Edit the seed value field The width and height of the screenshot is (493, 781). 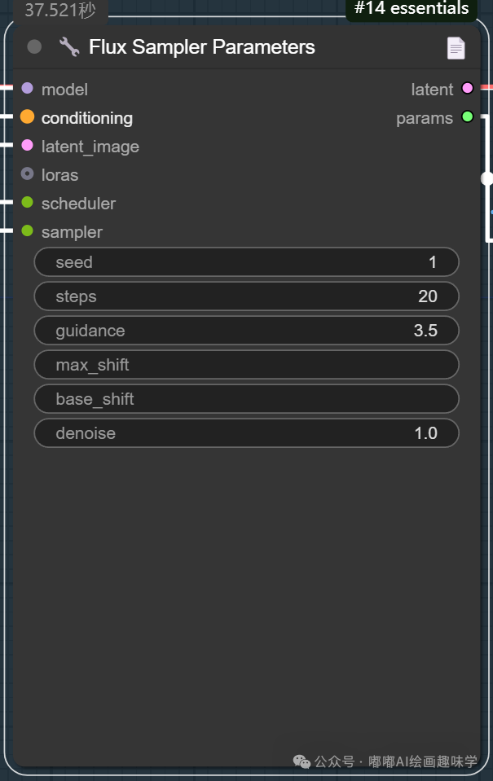246,262
